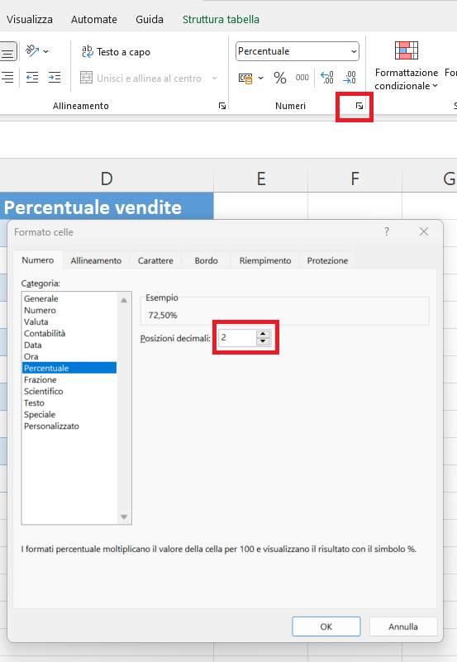Switch to the Bordo dialog tab
This screenshot has width=457, height=662.
(206, 260)
